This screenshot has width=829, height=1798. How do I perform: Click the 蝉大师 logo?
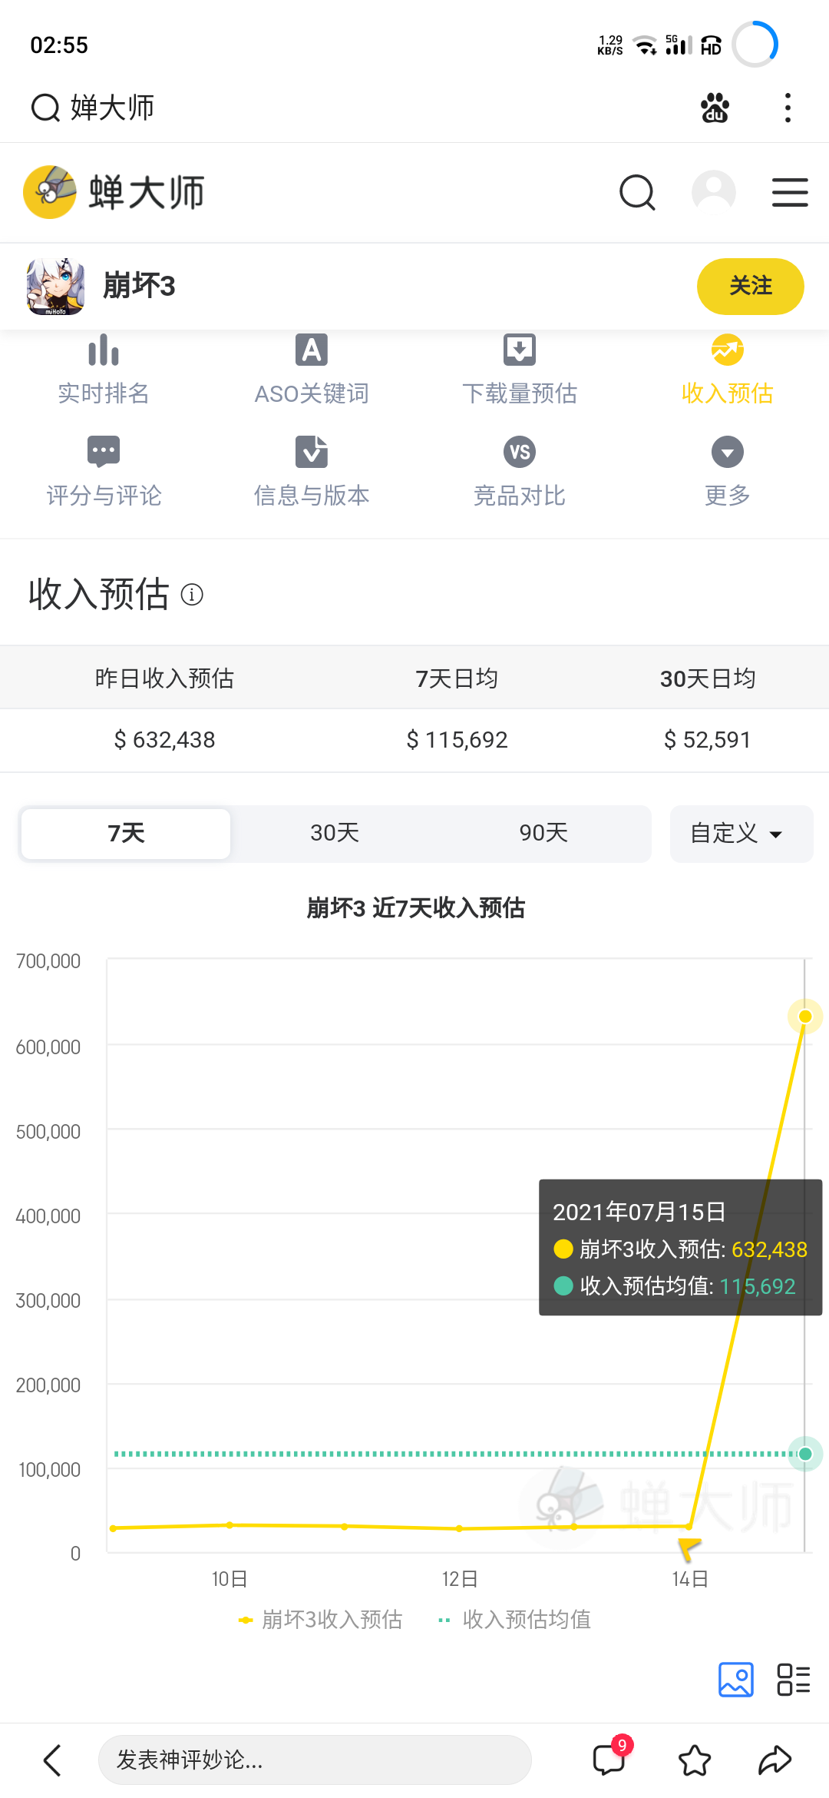pyautogui.click(x=114, y=192)
